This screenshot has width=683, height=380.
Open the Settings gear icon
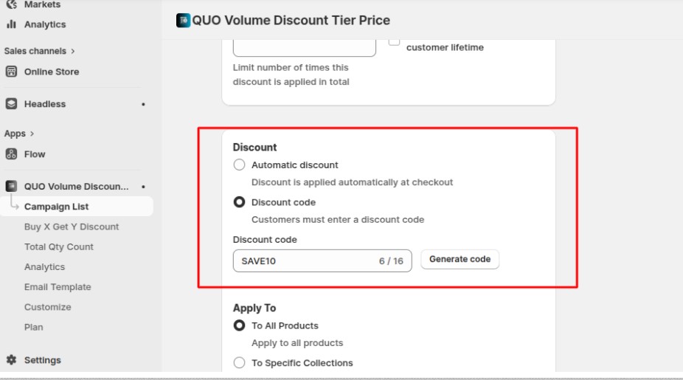[11, 360]
